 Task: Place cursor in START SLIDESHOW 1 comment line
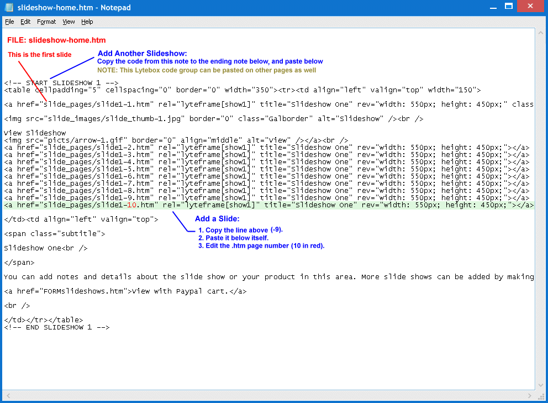click(x=61, y=83)
